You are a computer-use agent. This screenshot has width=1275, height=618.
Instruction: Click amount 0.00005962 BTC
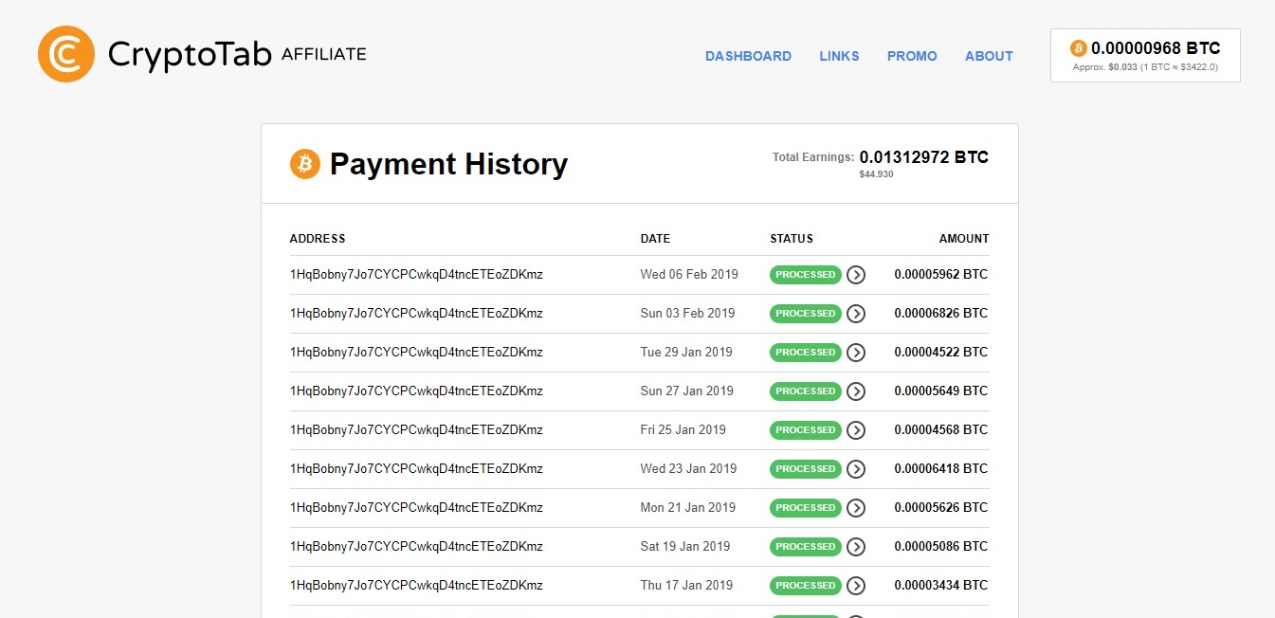click(x=940, y=275)
